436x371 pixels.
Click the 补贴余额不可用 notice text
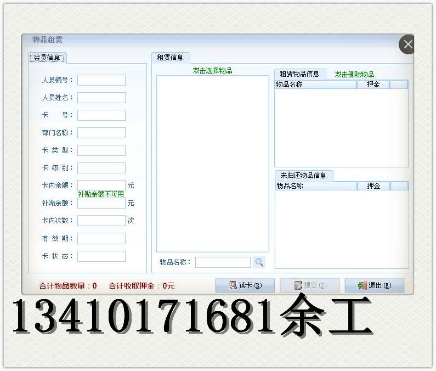click(101, 194)
